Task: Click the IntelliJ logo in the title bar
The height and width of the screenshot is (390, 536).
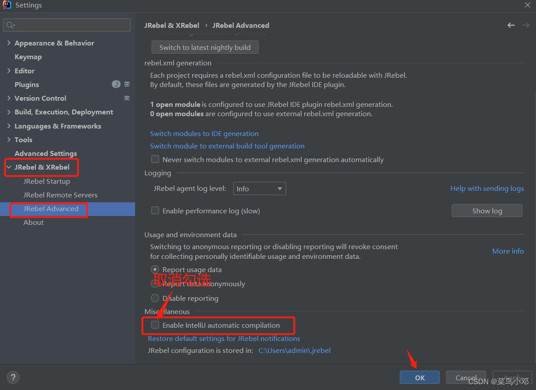Action: point(7,5)
